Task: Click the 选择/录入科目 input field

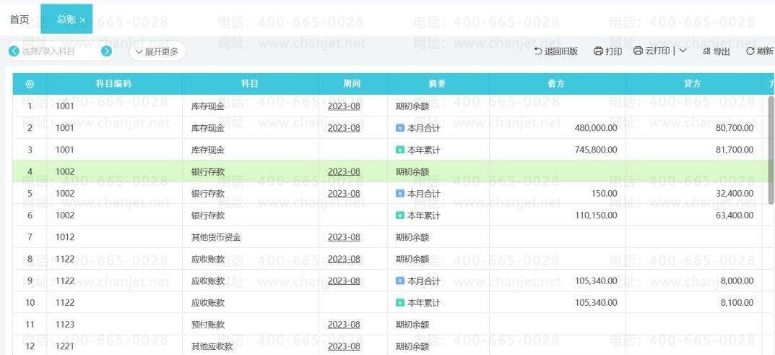Action: [x=60, y=51]
